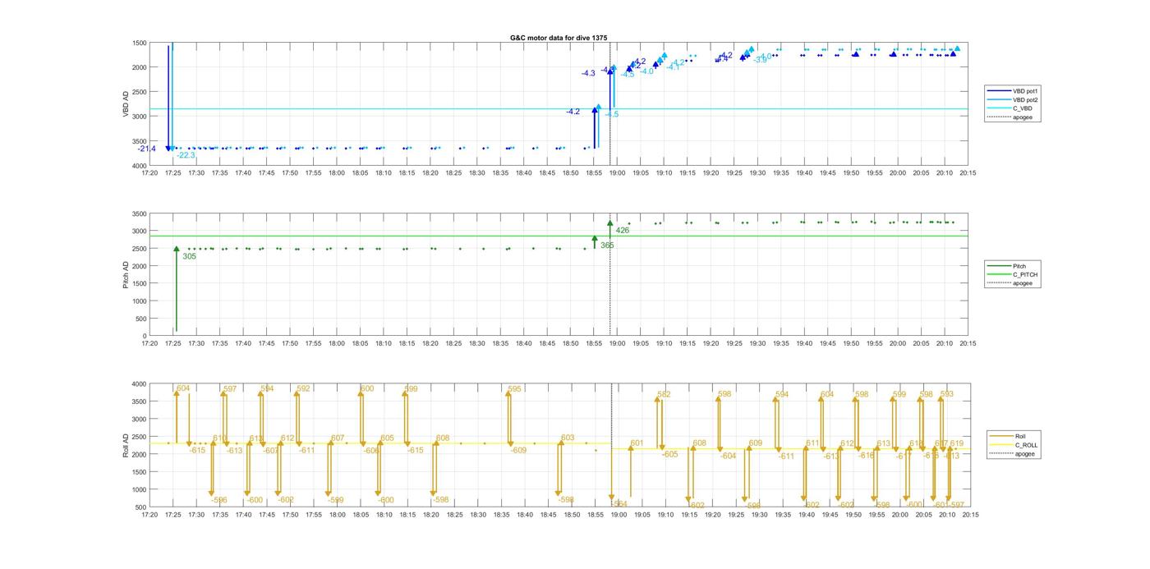
Task: Click the "305" pitch data label
Action: pos(189,256)
